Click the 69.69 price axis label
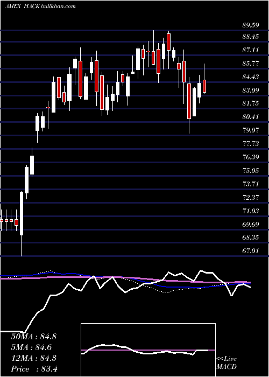269x377 pixels. pos(251,225)
